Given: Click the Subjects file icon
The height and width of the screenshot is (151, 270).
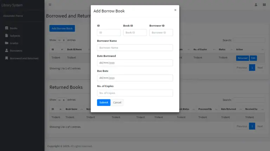Looking at the screenshot, I should (x=7, y=35).
